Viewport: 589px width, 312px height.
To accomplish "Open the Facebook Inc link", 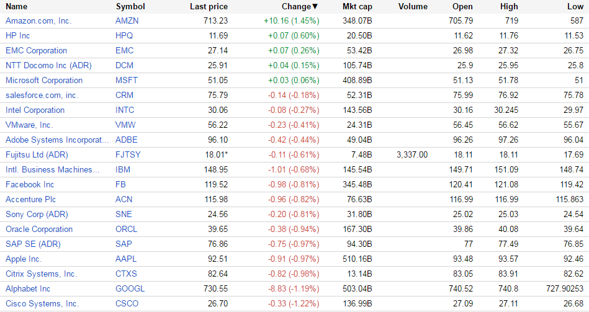I will pos(30,184).
